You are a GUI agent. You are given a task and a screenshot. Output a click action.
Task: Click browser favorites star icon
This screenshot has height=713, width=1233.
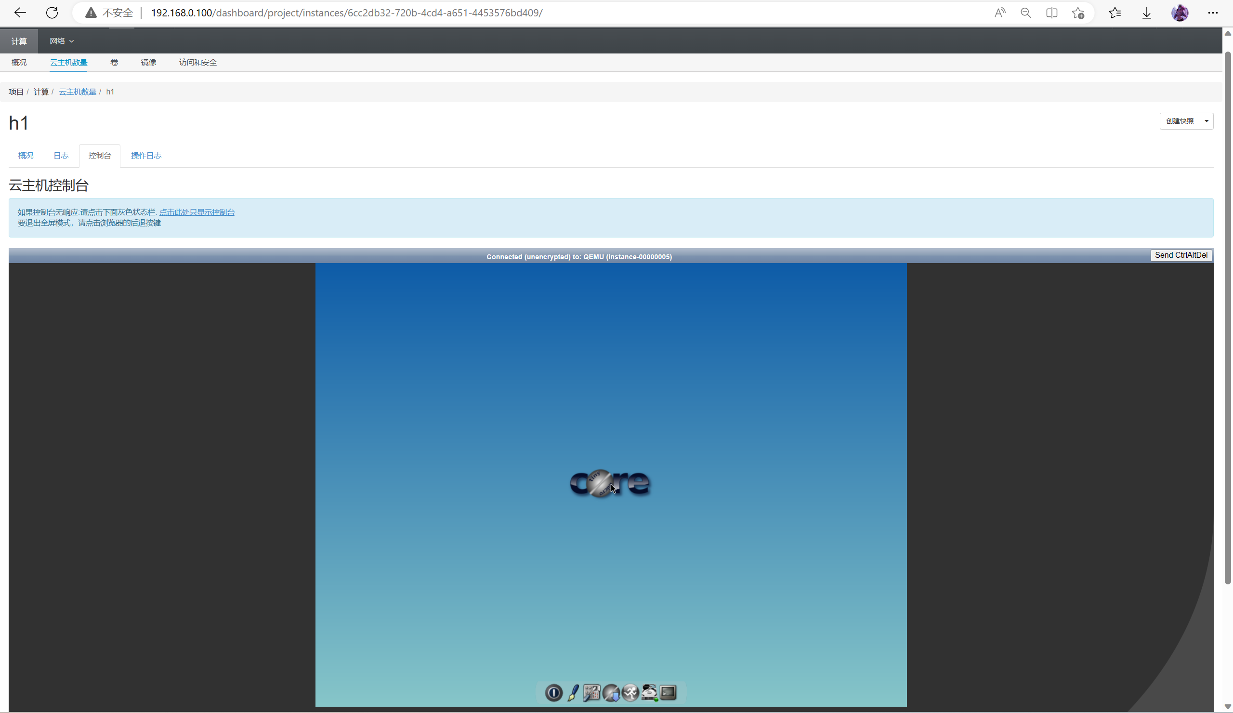pos(1115,13)
